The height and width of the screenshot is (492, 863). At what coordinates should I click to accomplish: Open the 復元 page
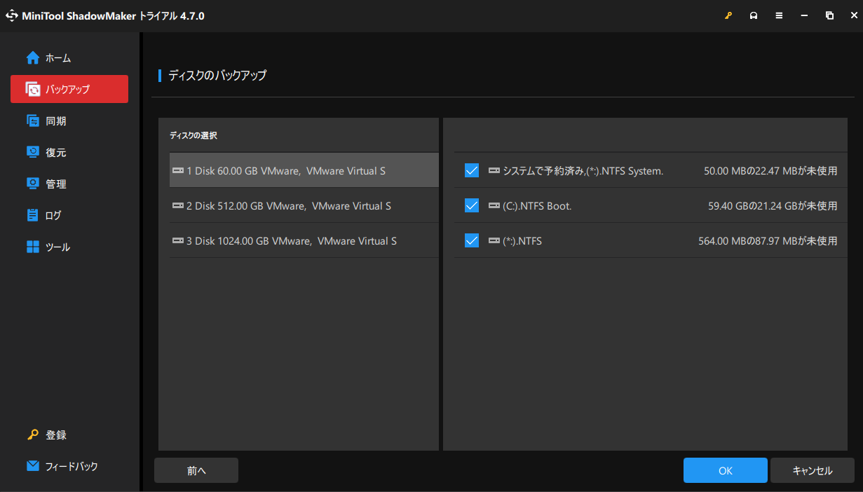(69, 152)
